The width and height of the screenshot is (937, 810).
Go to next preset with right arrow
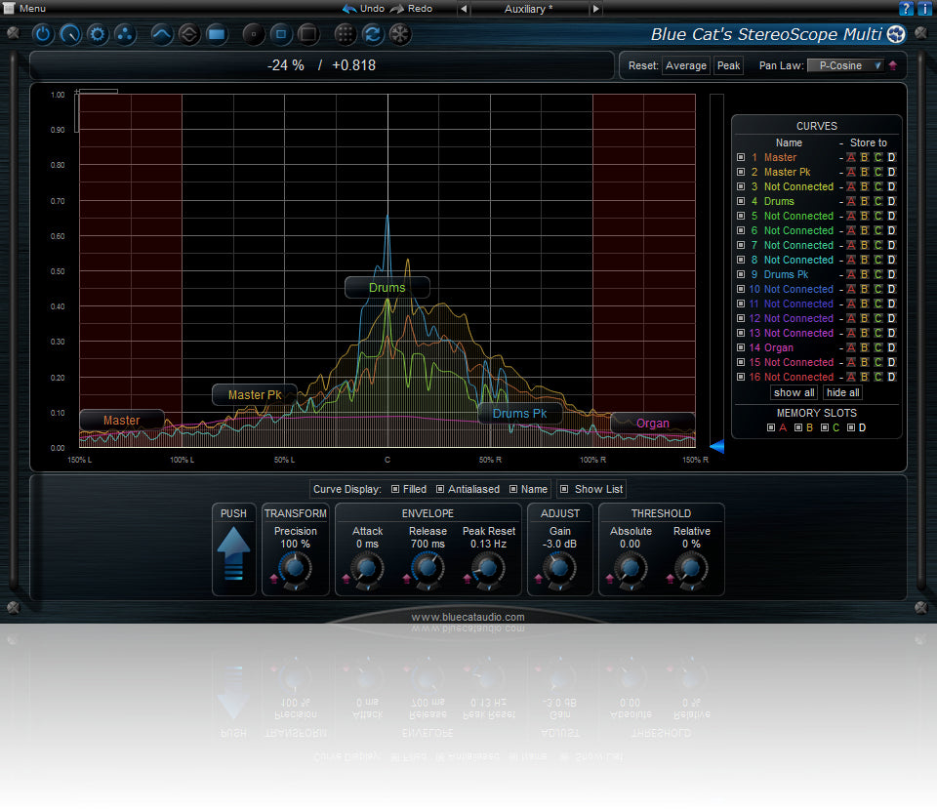(597, 9)
